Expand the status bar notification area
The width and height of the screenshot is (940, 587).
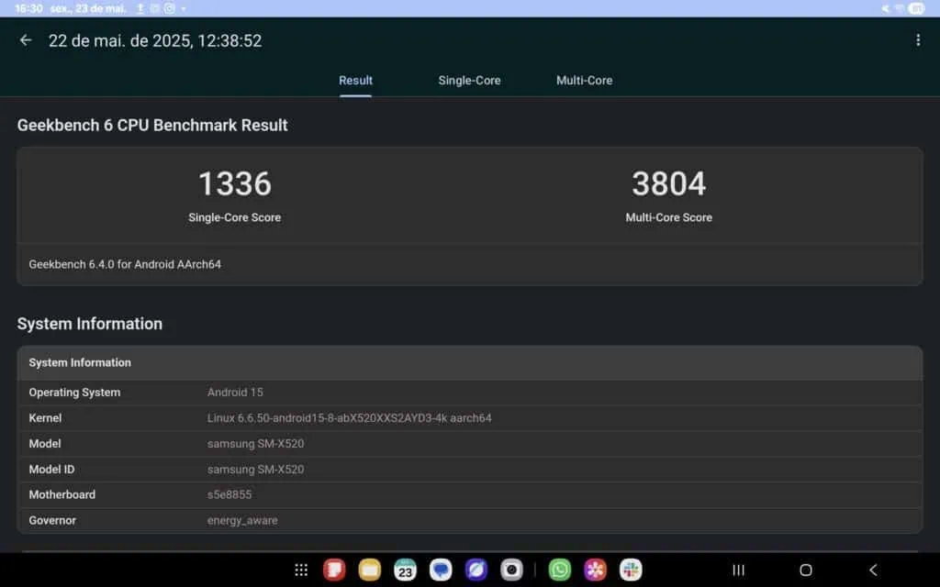click(x=470, y=7)
